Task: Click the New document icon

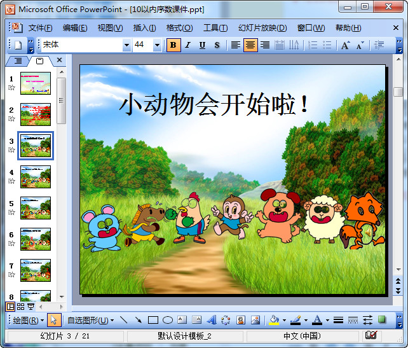Action: coord(18,45)
